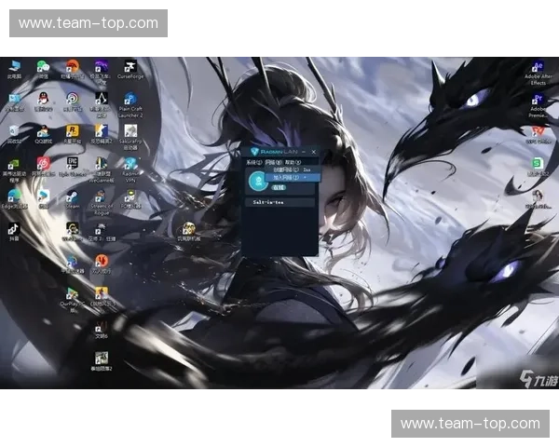Open the Plain Craft Launcher 2 icon
The width and height of the screenshot is (559, 447).
tap(130, 100)
